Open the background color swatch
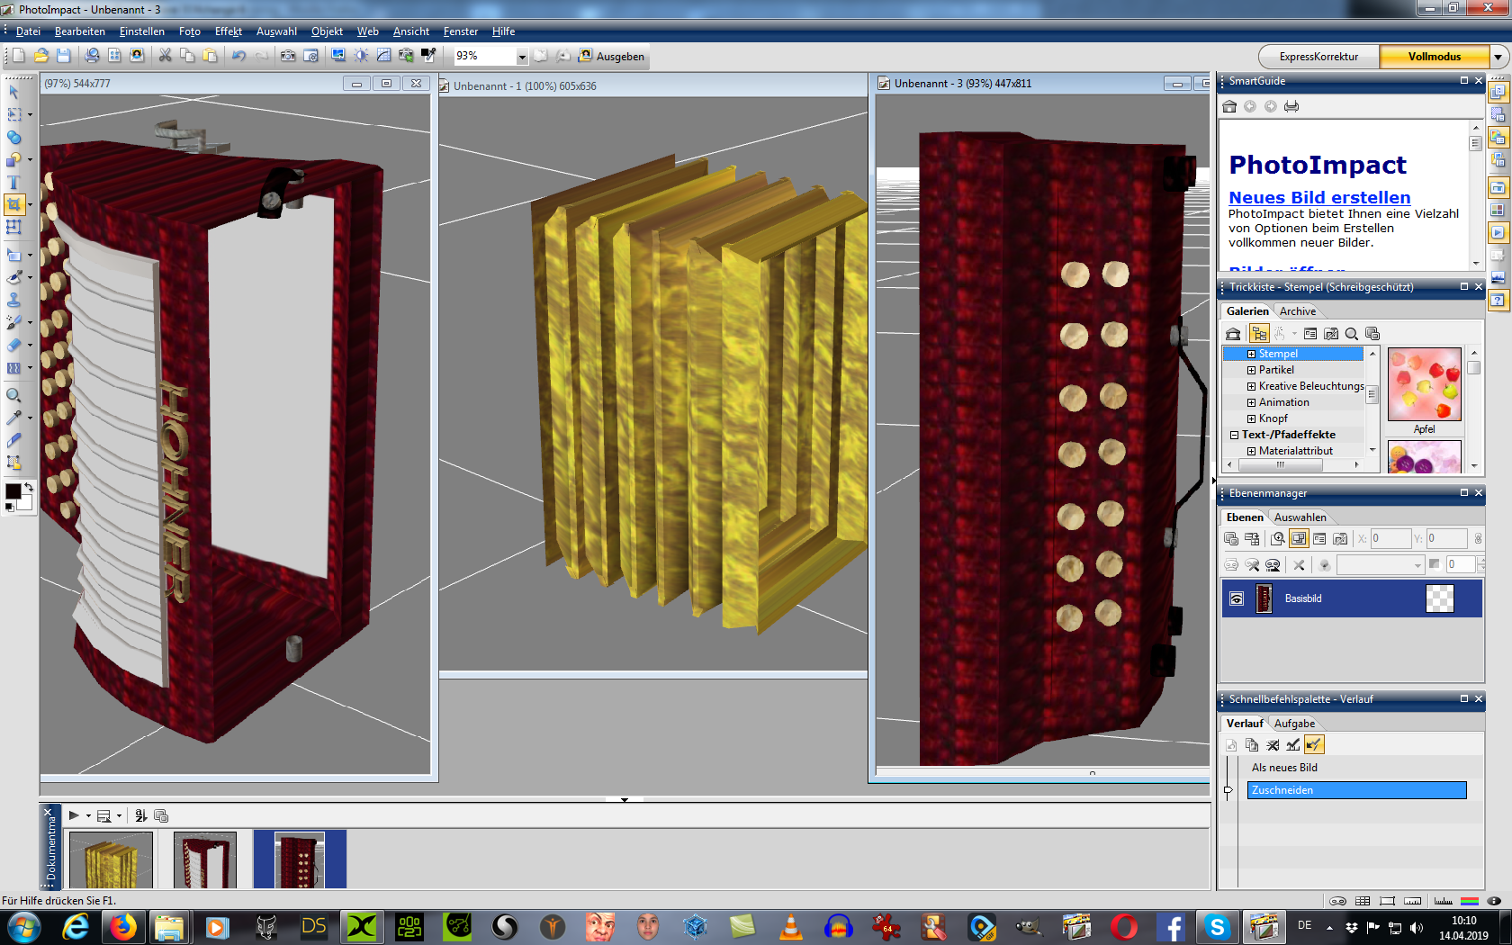Screen dimensions: 1512x945 [x=25, y=503]
